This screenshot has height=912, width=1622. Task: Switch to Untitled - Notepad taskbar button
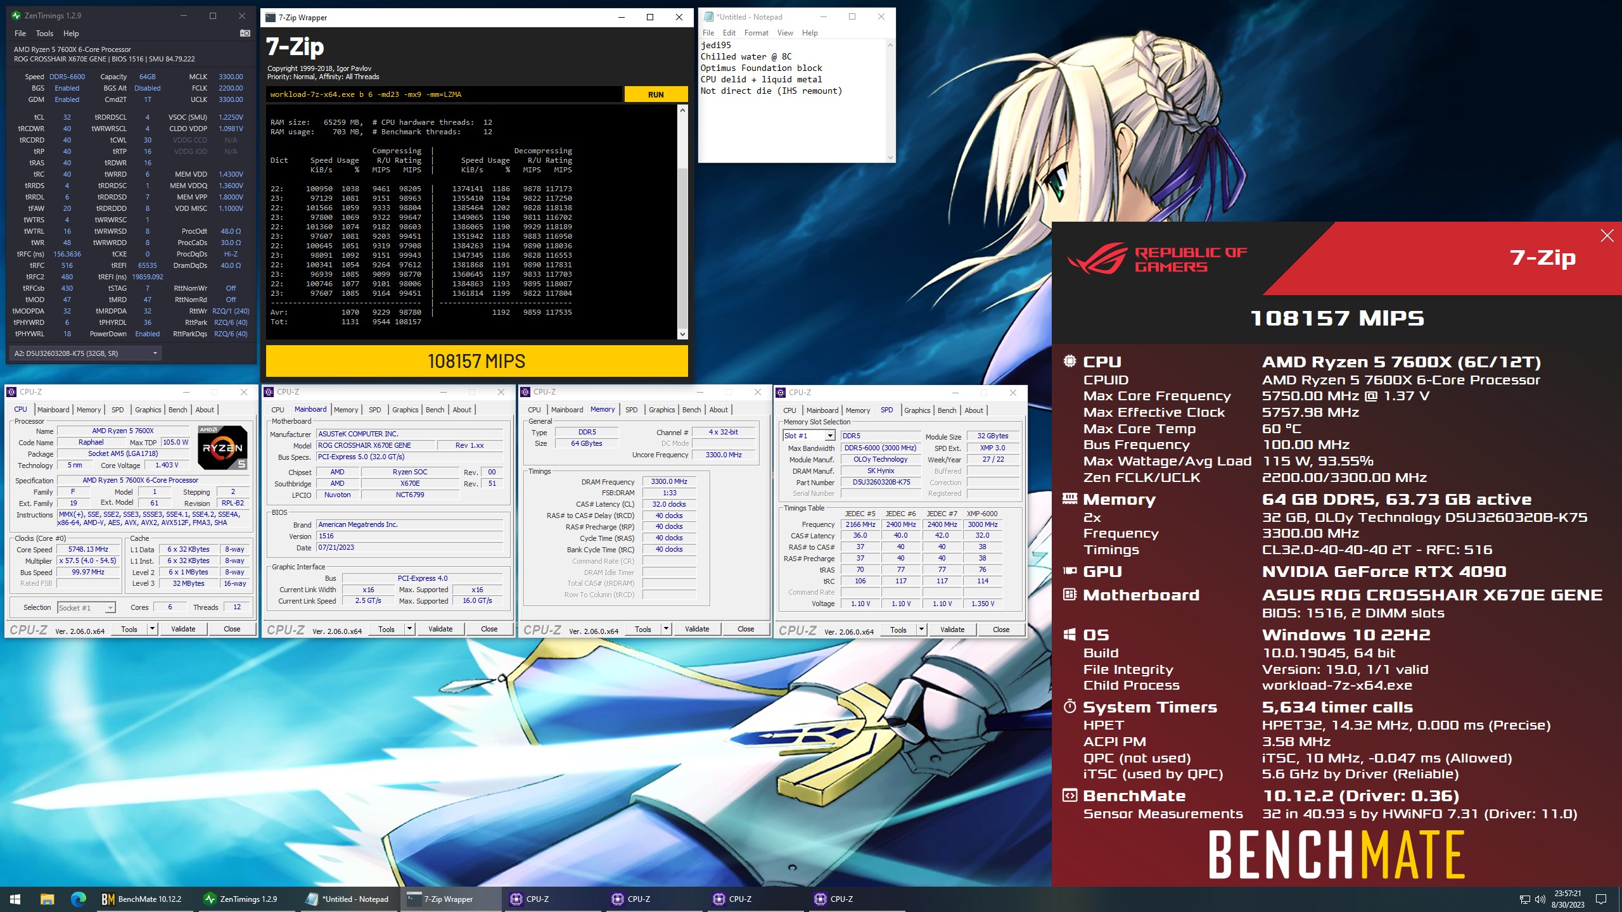point(348,899)
